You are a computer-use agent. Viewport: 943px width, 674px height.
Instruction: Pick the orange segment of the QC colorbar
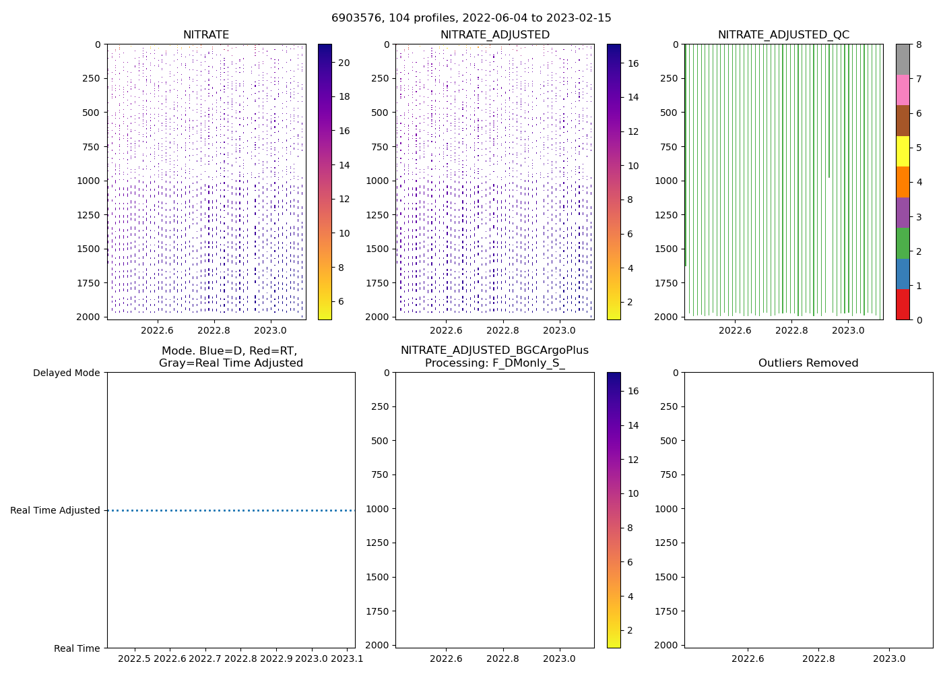click(x=903, y=182)
